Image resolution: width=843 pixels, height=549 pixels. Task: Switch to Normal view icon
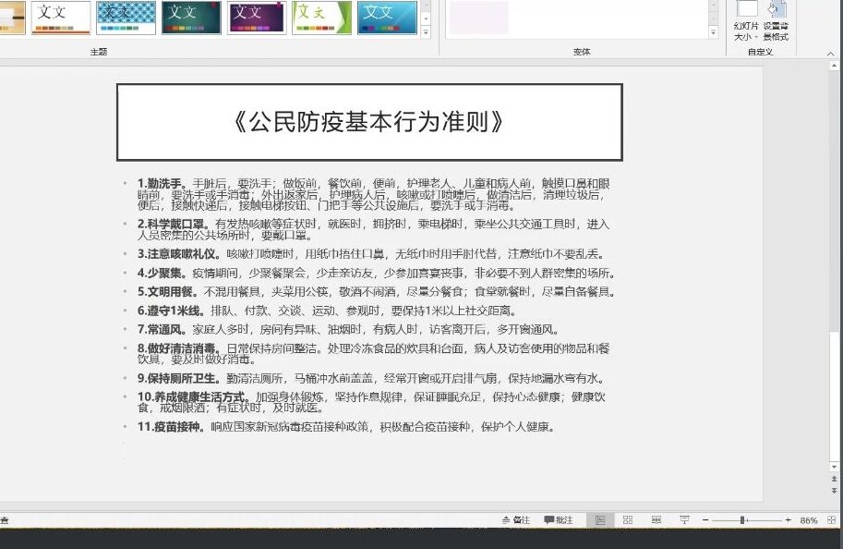600,520
